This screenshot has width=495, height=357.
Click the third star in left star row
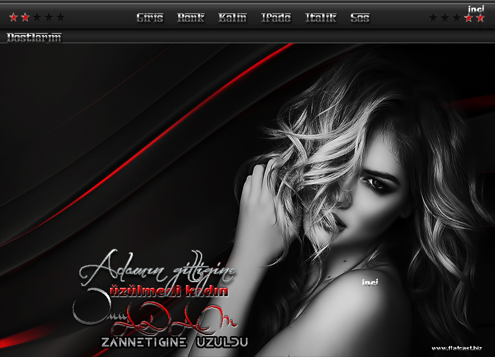[37, 18]
